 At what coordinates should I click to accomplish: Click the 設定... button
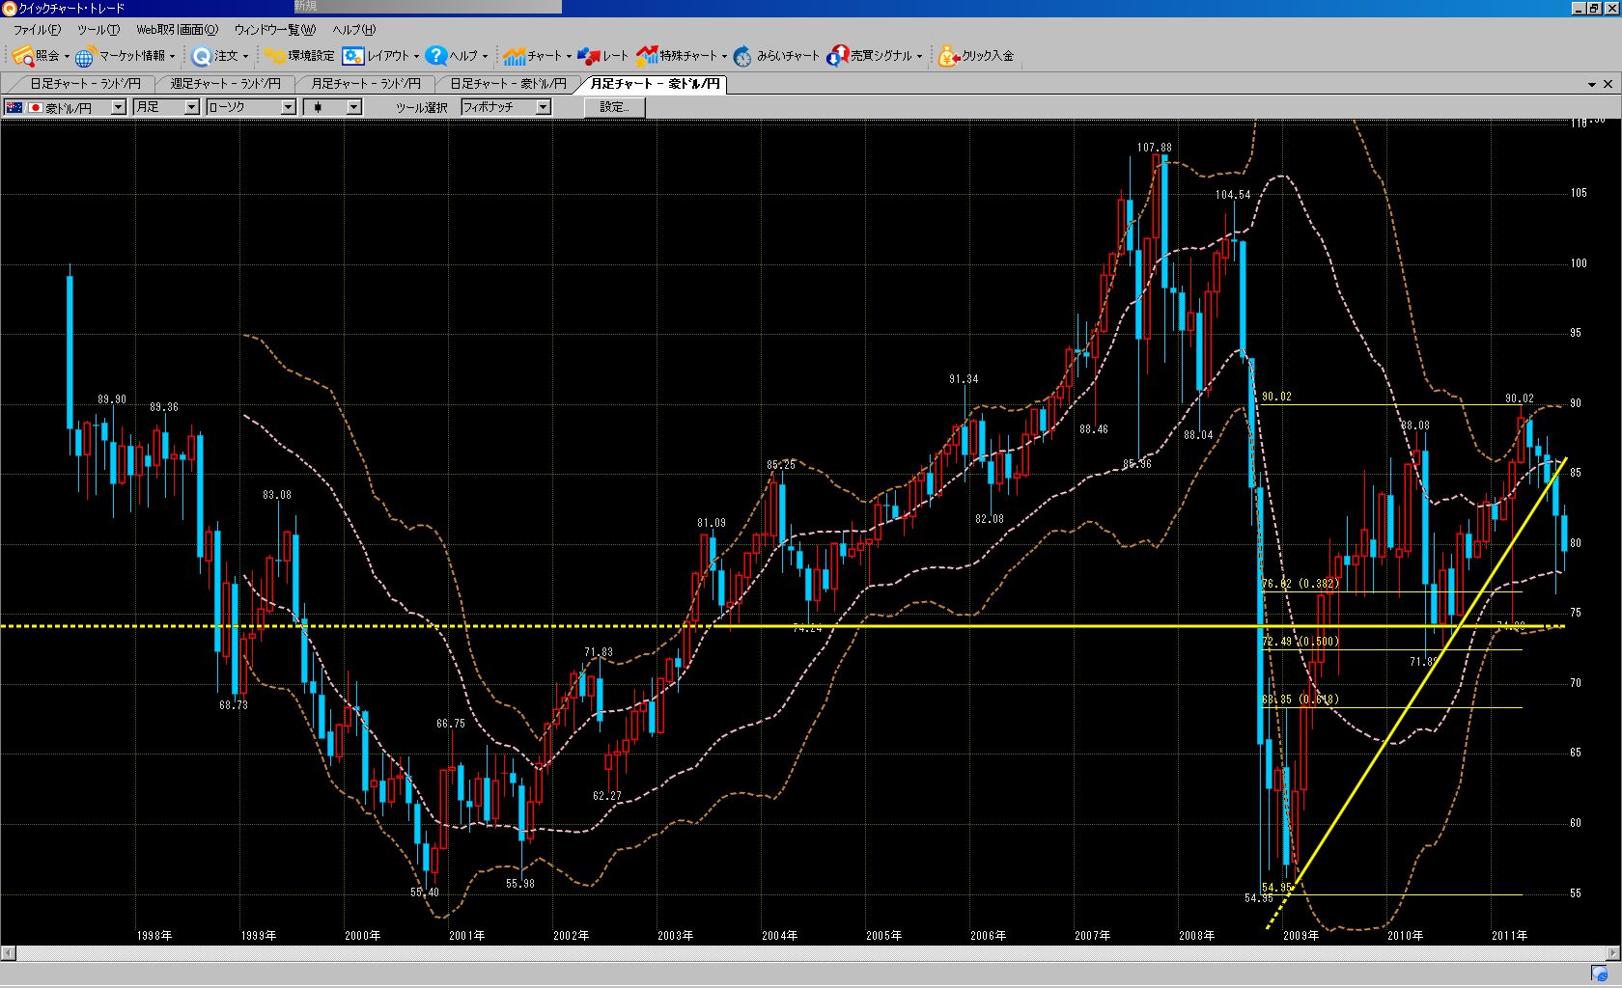614,107
